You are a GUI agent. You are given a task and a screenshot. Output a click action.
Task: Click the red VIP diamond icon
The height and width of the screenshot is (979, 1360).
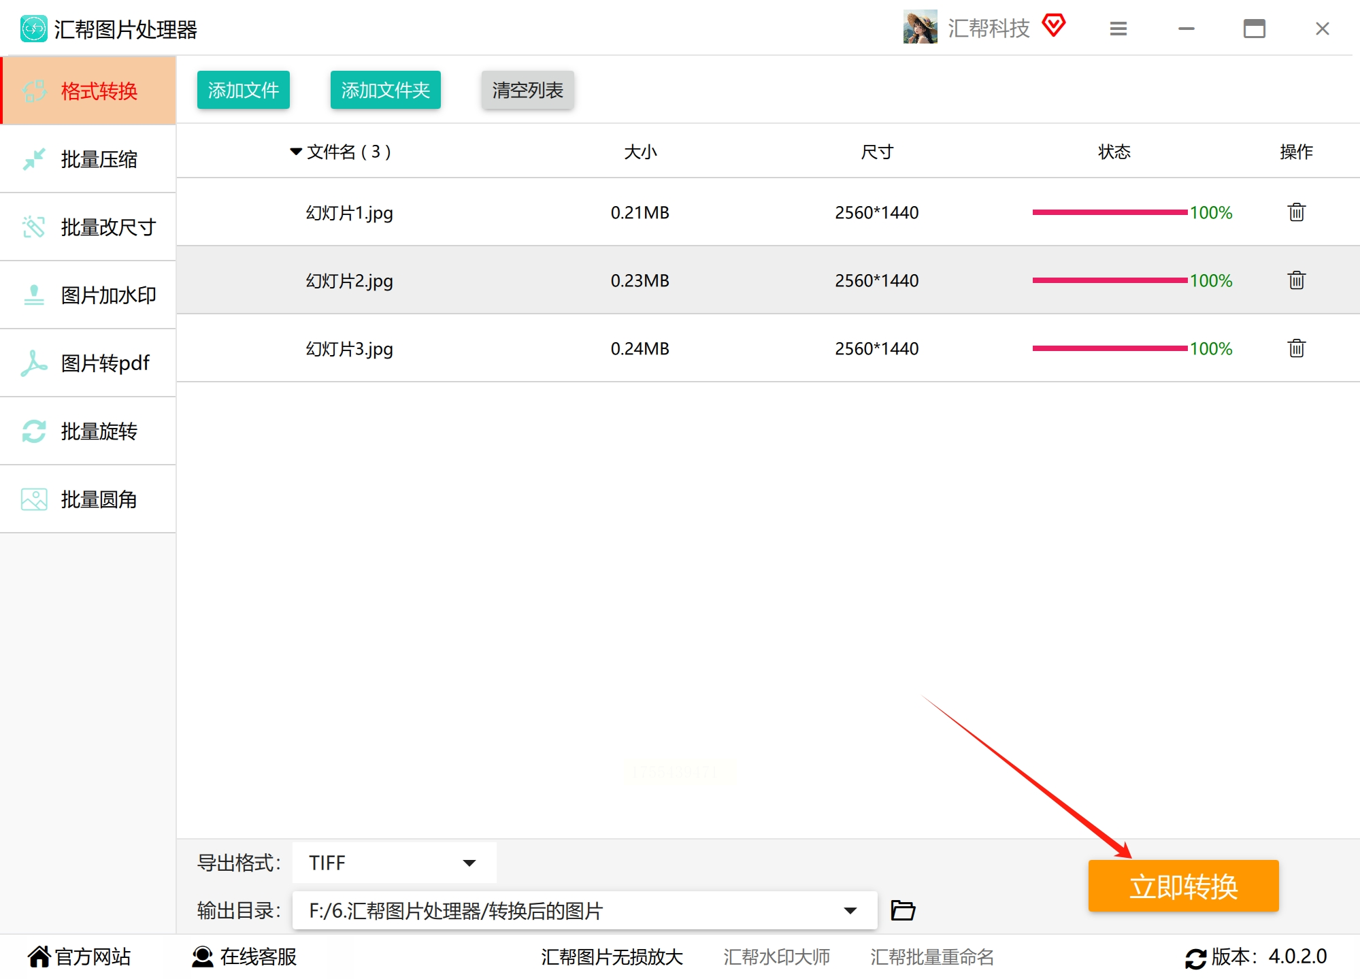pyautogui.click(x=1053, y=26)
